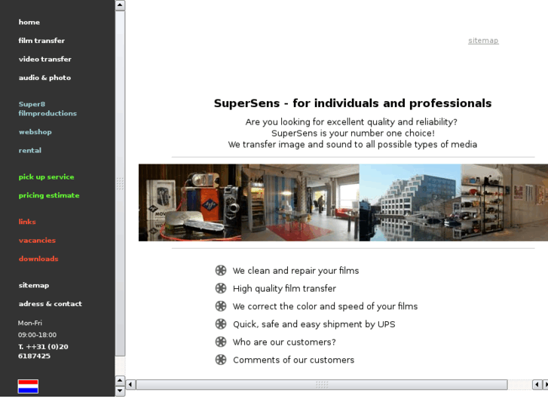
Task: Click film reel bullet beside 'Quick, safe and easy shipment'
Action: point(221,324)
